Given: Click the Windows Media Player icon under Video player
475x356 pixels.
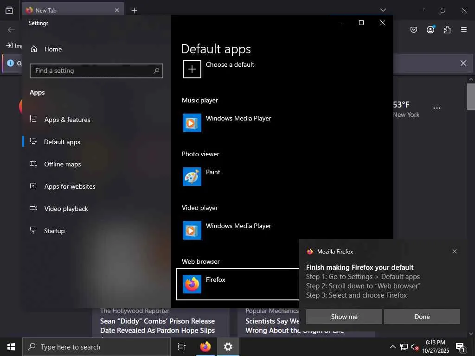Looking at the screenshot, I should 192,230.
